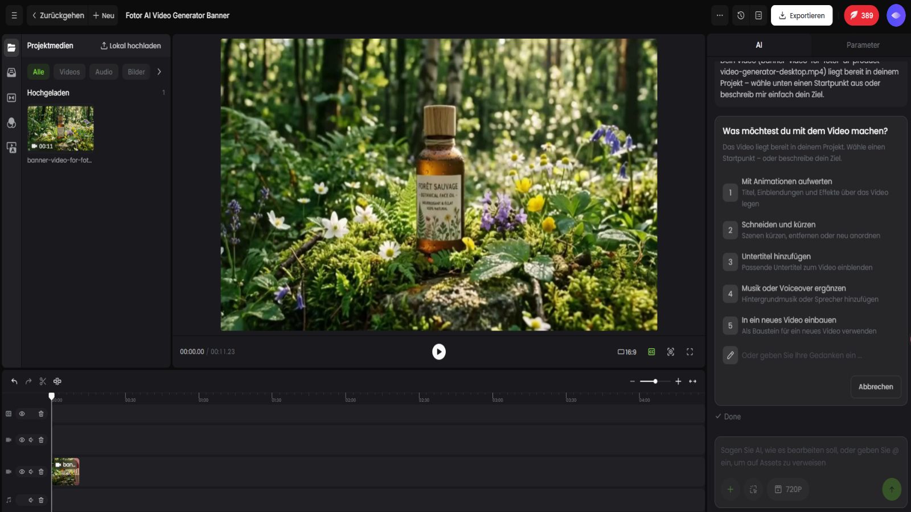Click the add attachment plus in AI chat
Image resolution: width=911 pixels, height=512 pixels.
click(730, 489)
